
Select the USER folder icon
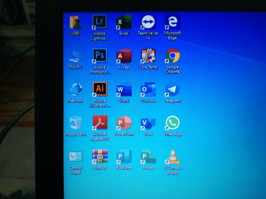(x=75, y=23)
